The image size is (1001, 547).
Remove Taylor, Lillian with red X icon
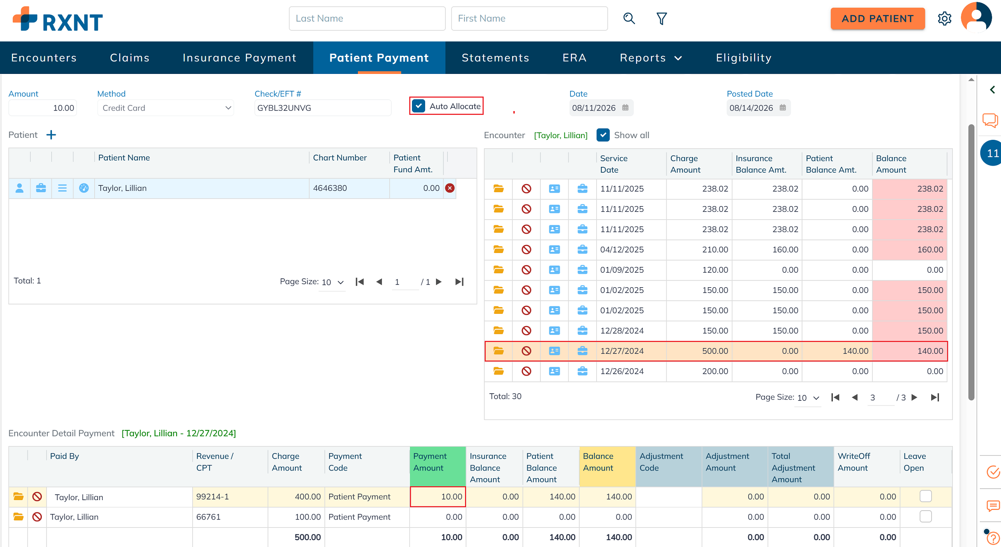[450, 188]
